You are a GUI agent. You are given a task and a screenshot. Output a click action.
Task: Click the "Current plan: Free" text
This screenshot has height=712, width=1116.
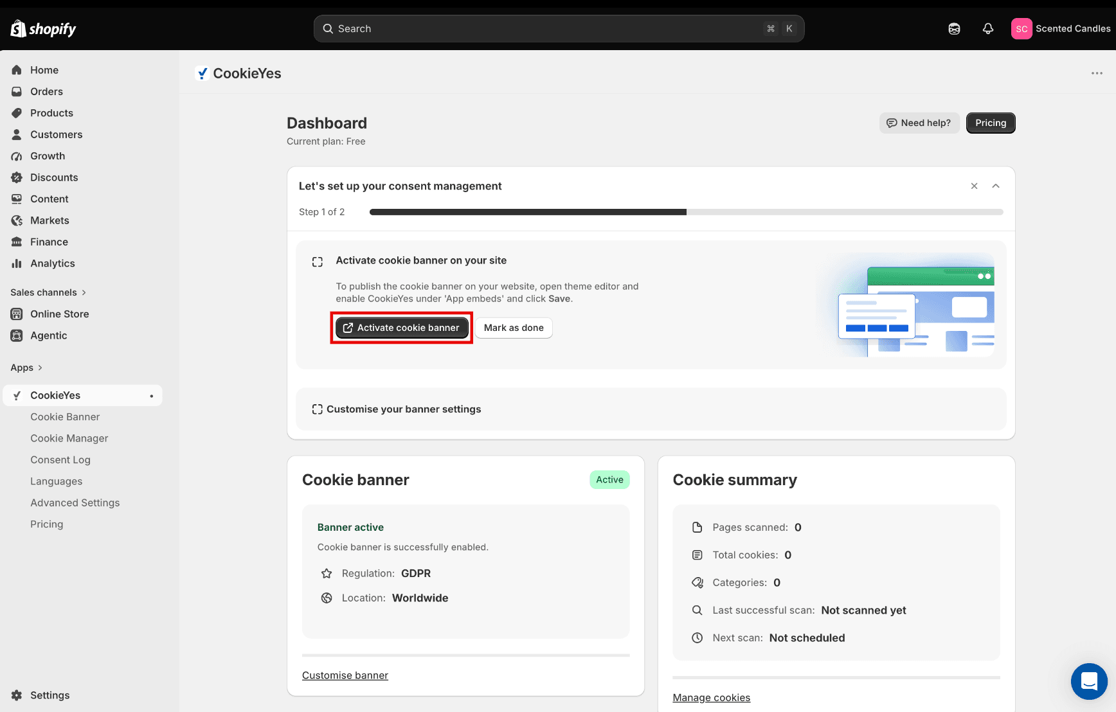tap(326, 141)
